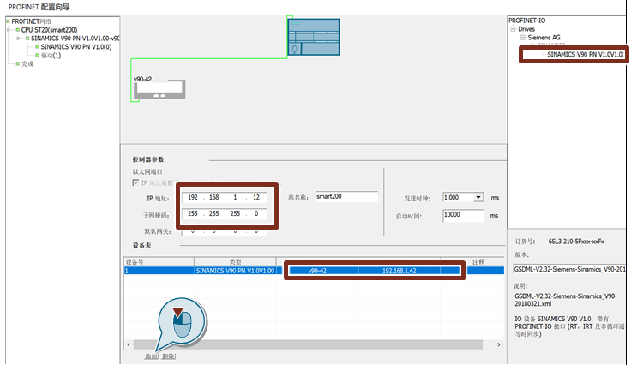Select SINAMICS V90 PN V1.0V1.00-v90 tree node
The height and width of the screenshot is (365, 631).
75,39
